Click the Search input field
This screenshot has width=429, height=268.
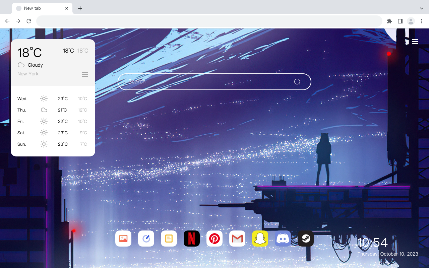(214, 82)
